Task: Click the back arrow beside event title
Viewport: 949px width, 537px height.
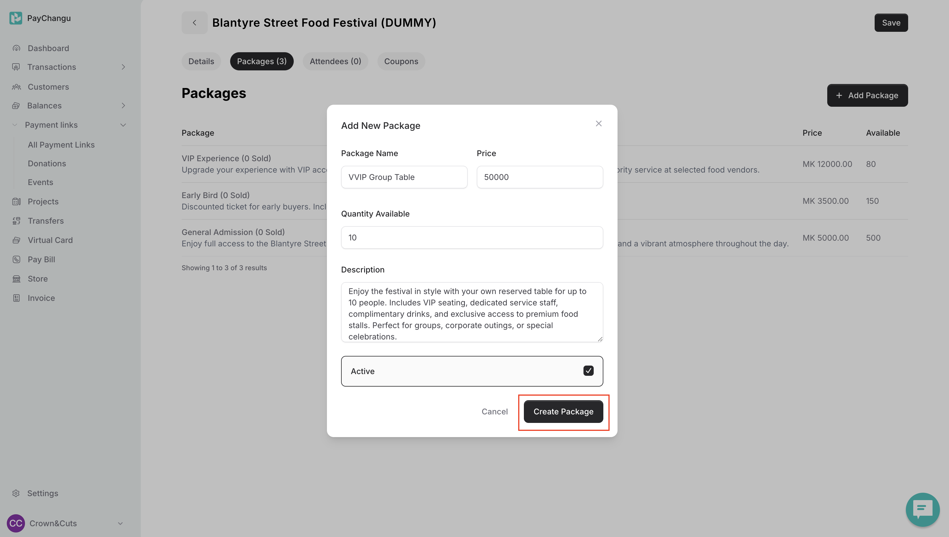Action: [x=194, y=23]
